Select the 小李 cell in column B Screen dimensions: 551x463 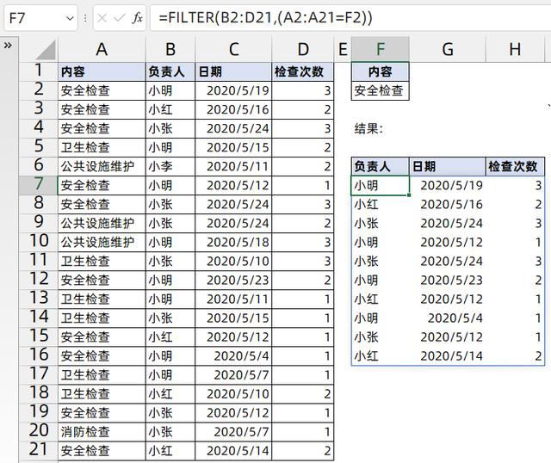pos(170,166)
